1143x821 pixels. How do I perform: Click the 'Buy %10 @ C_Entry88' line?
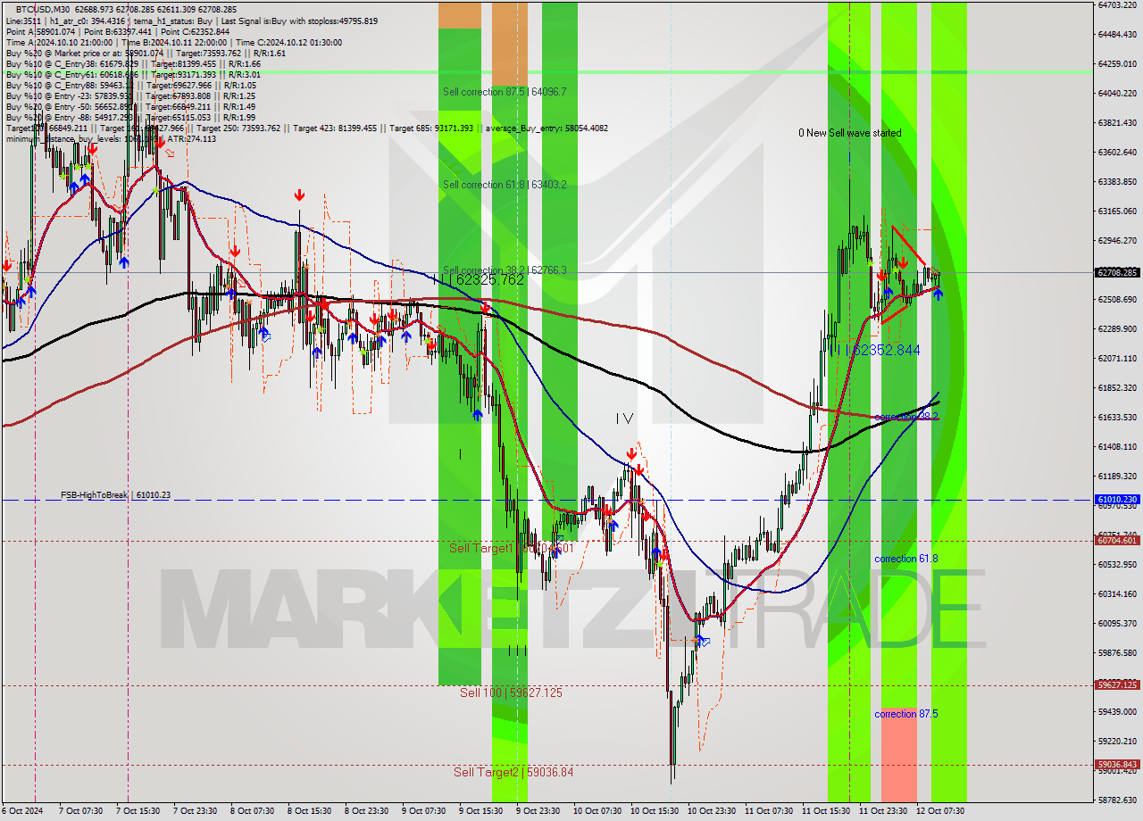(133, 86)
